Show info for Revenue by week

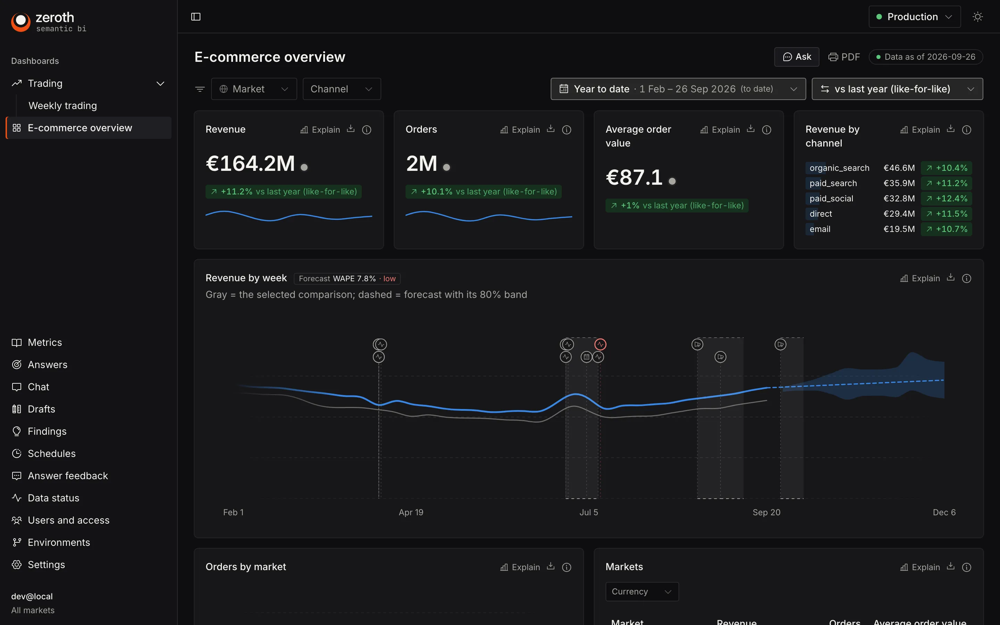[967, 278]
